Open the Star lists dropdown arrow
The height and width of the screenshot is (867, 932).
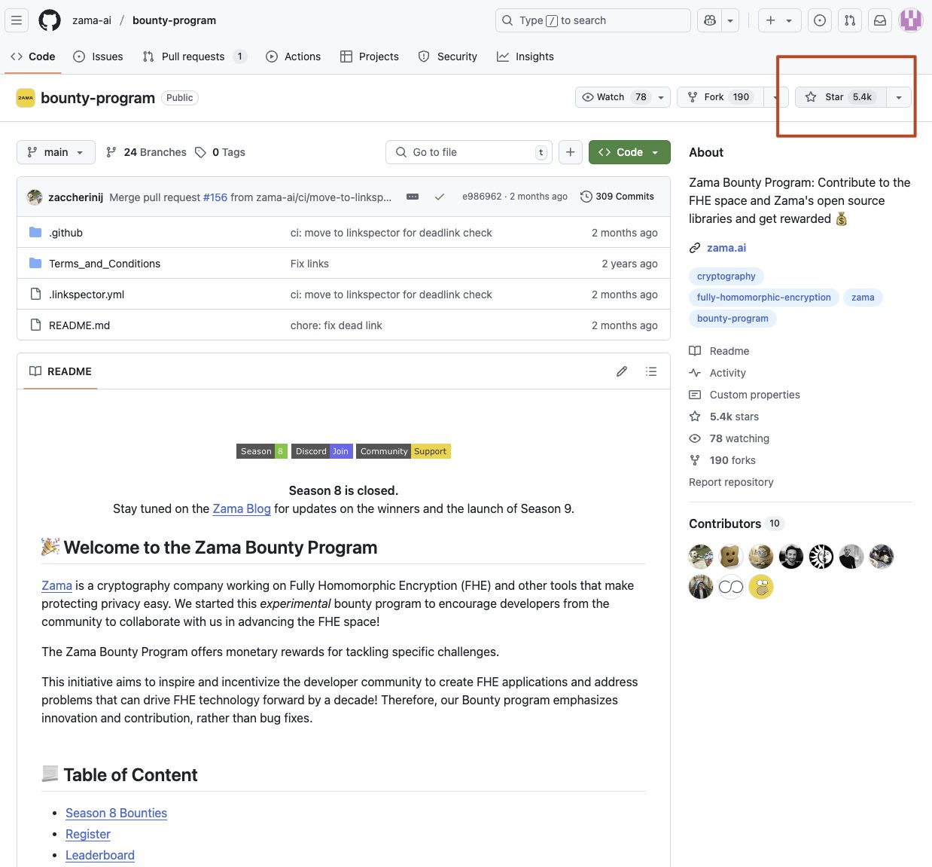[x=898, y=97]
